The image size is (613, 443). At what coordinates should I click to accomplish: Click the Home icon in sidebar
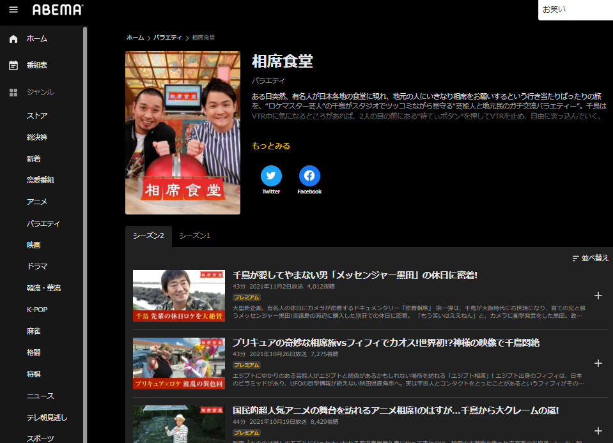coord(13,39)
